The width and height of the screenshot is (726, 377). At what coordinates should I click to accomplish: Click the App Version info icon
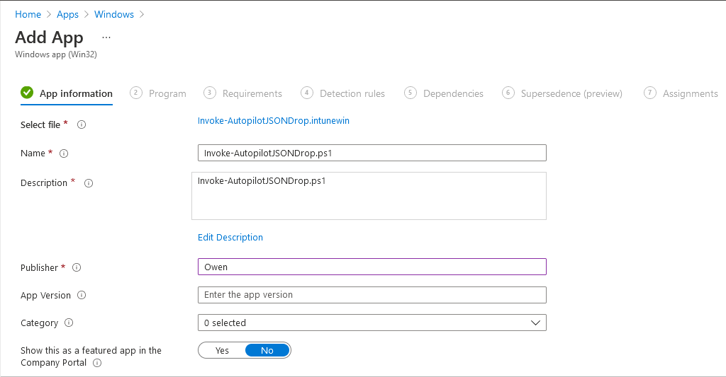click(x=82, y=296)
